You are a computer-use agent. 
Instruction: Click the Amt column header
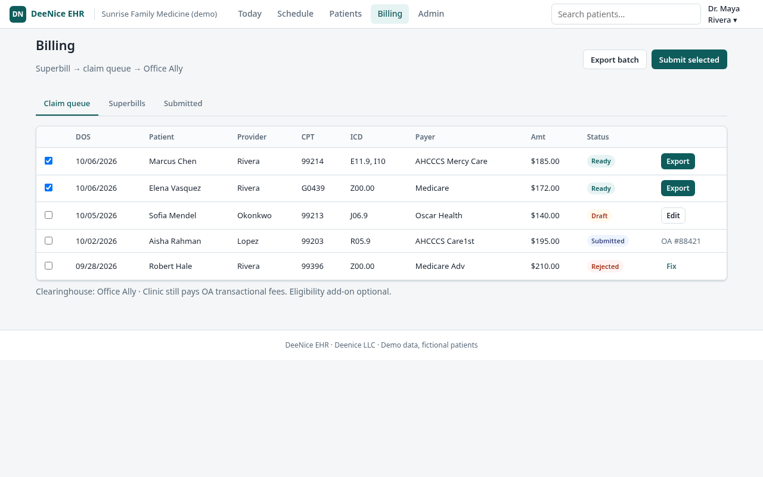538,137
